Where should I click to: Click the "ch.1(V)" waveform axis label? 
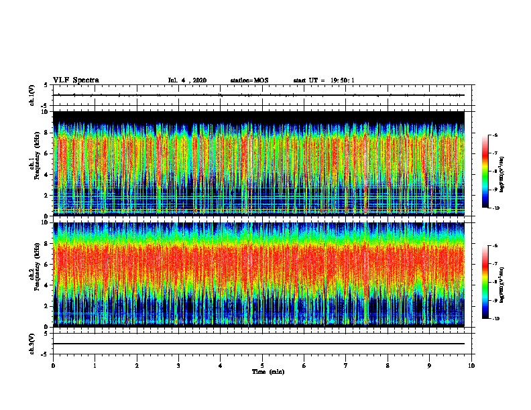[32, 95]
